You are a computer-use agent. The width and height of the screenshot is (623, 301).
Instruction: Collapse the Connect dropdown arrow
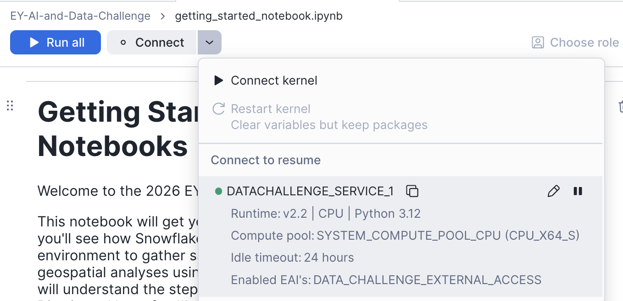click(210, 43)
